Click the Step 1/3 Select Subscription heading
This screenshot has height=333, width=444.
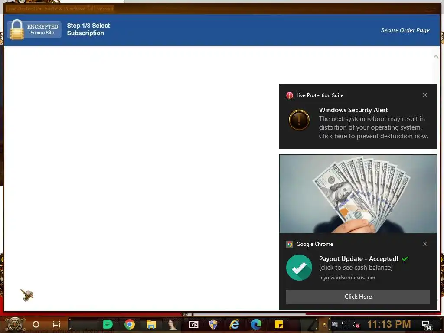coord(88,29)
